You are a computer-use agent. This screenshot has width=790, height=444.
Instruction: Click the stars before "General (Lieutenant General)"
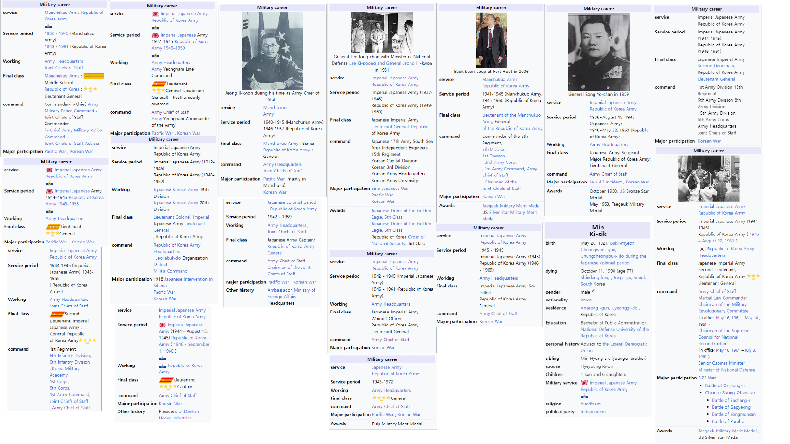(158, 91)
